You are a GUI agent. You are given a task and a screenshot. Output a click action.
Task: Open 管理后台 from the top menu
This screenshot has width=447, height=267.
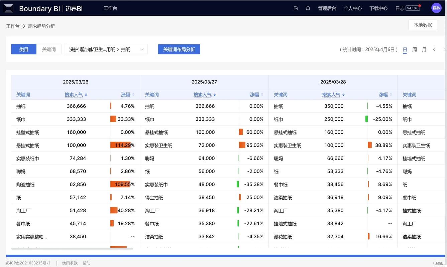click(x=327, y=8)
